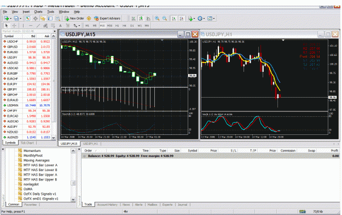The height and width of the screenshot is (215, 342).
Task: Sort by Profit column header
Action: pos(334,150)
